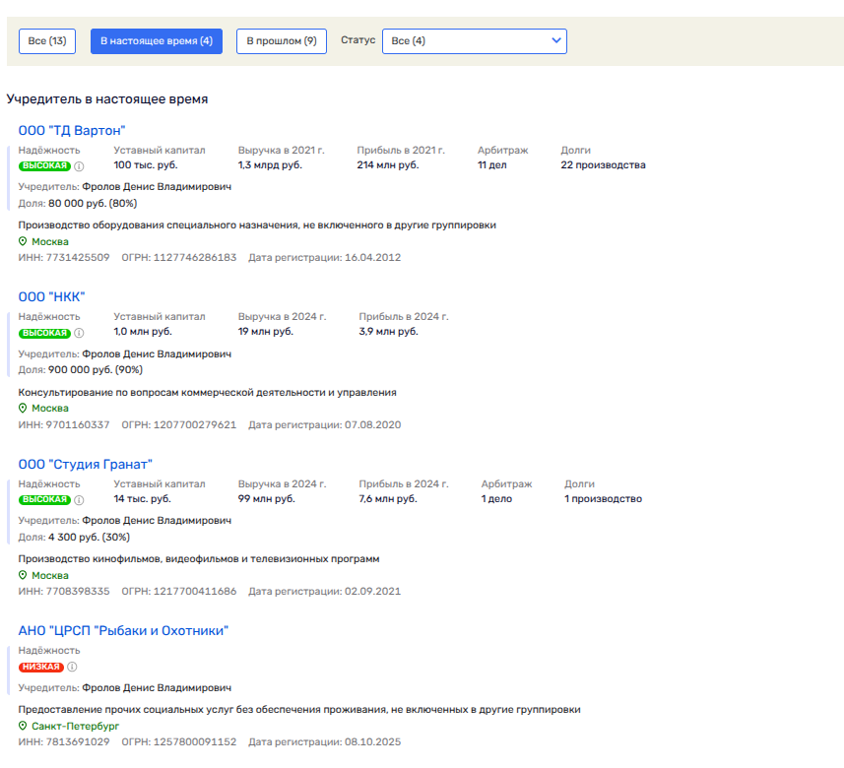Select the Все (13) filter tab
Viewport: 844px width, 768px height.
coord(47,40)
